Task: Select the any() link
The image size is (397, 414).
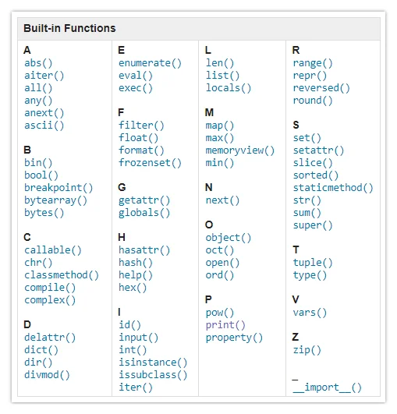Action: pos(38,101)
